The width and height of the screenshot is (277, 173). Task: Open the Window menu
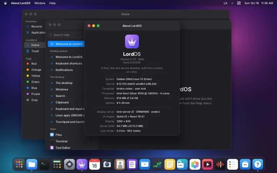pos(40,3)
